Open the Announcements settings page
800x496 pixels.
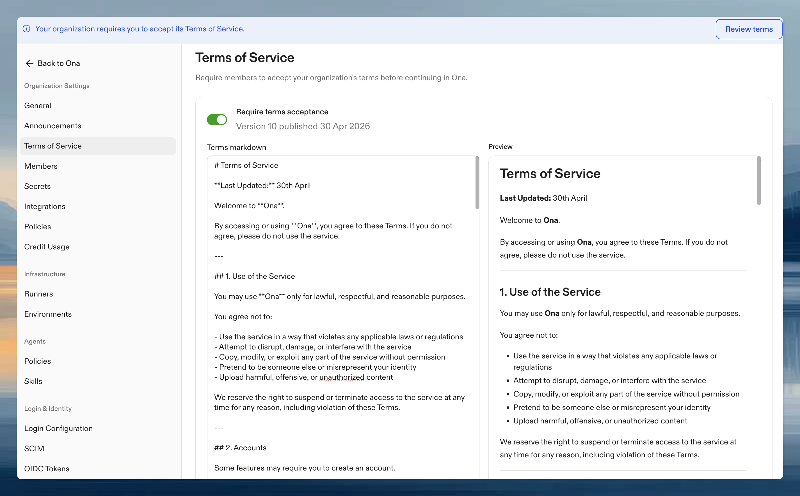coord(52,126)
